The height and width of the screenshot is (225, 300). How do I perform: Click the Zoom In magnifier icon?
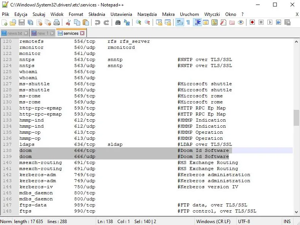(139, 23)
